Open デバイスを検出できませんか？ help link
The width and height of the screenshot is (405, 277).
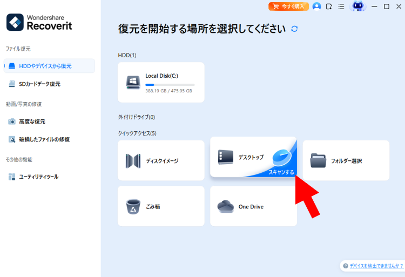point(376,266)
